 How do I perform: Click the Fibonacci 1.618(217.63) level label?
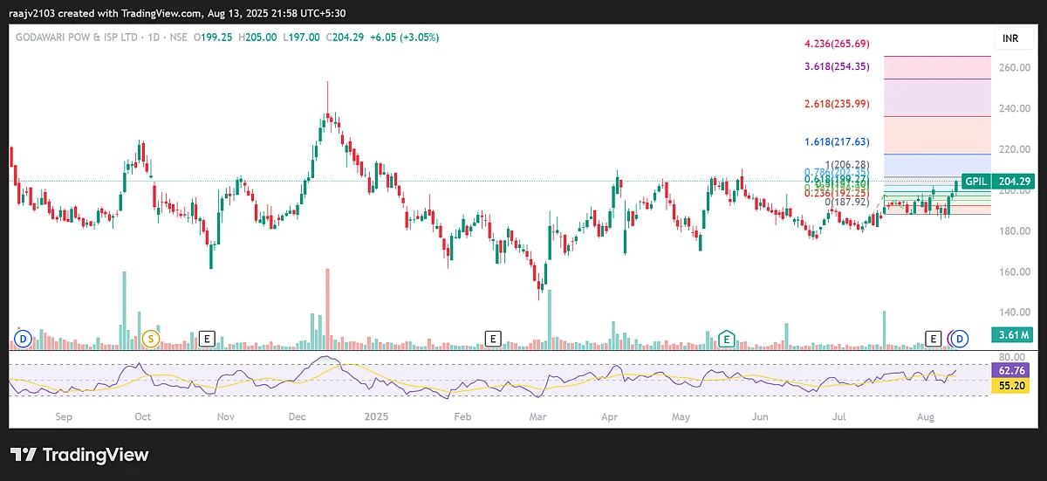pyautogui.click(x=837, y=141)
